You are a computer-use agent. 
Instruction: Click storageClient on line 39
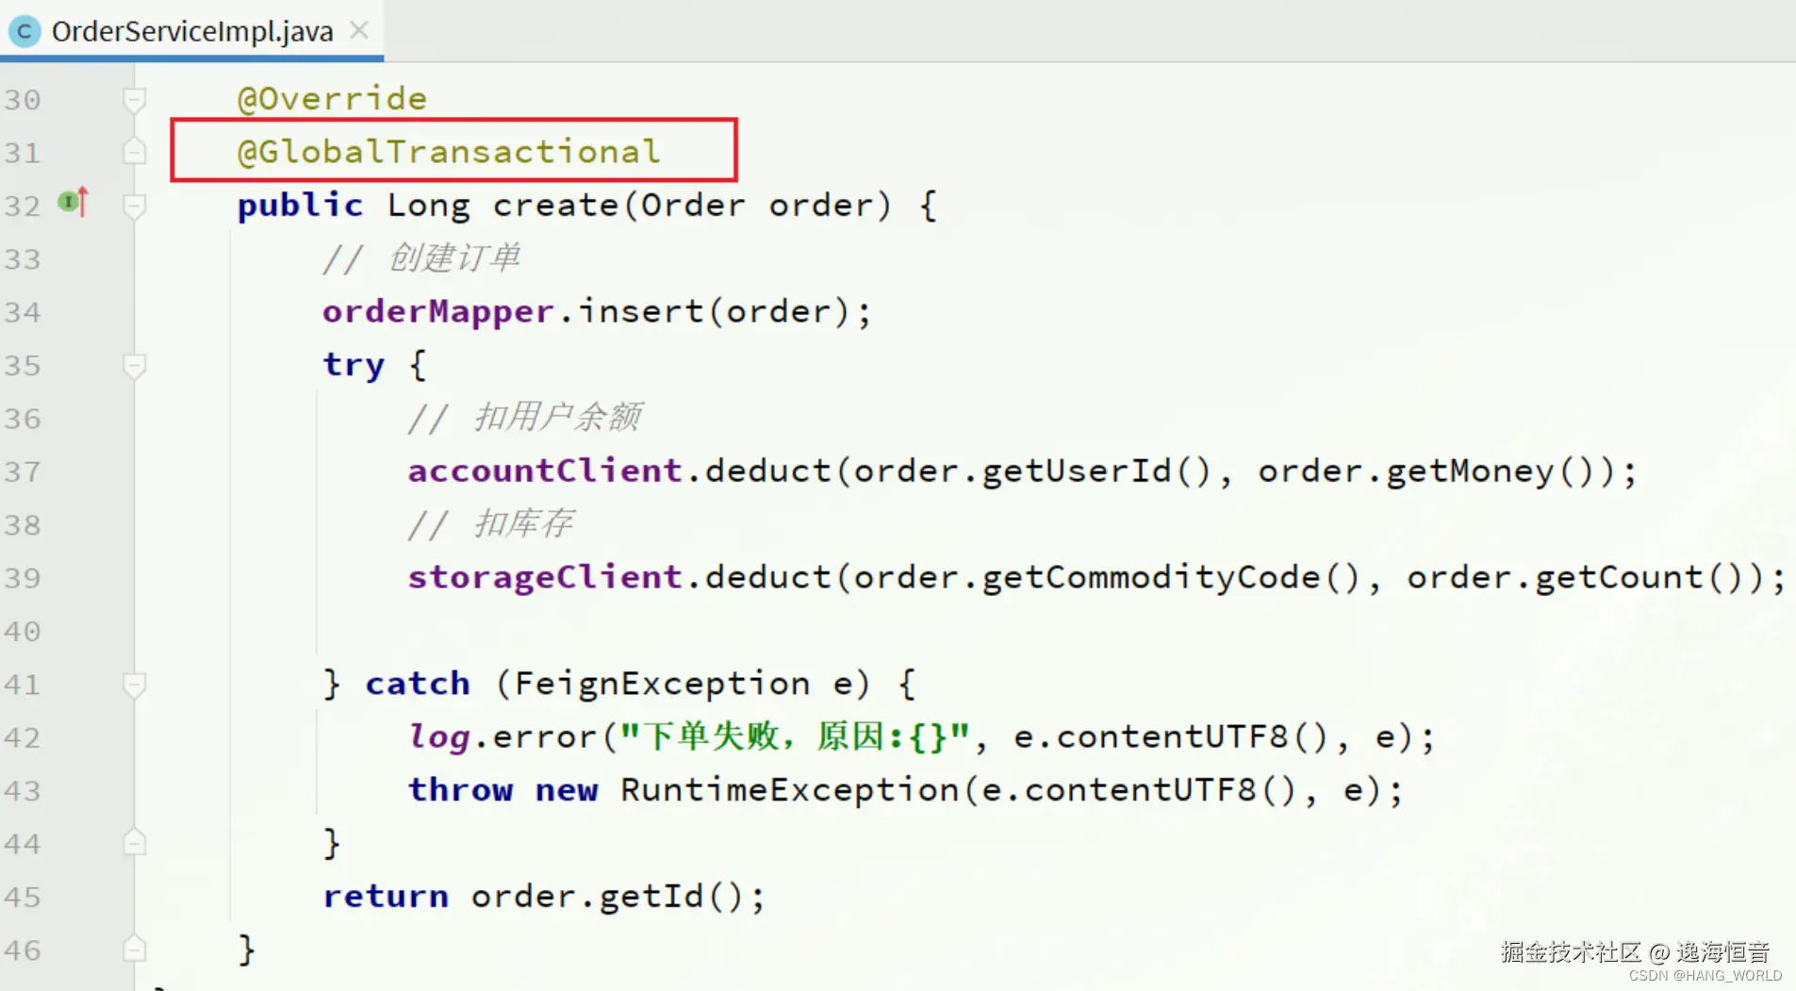pos(544,577)
